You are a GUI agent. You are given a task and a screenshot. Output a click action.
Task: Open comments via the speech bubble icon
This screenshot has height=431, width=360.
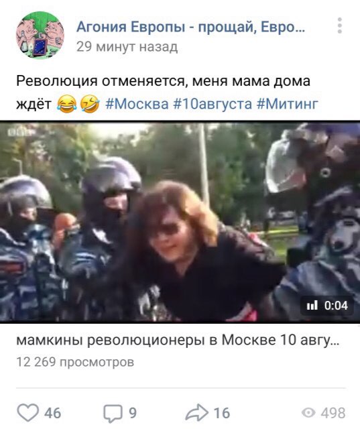(113, 413)
